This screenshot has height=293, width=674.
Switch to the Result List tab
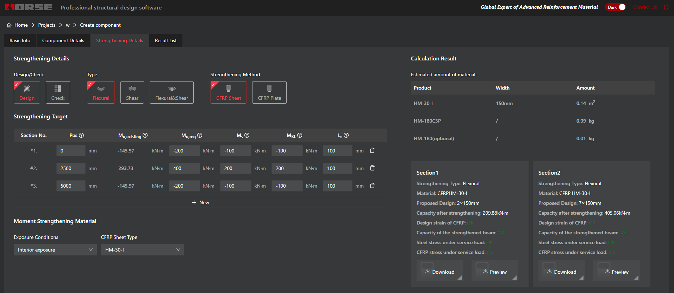coord(166,40)
